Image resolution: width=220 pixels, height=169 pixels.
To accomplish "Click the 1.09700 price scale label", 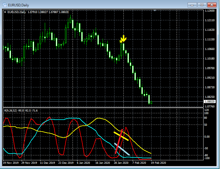I will (x=209, y=68).
